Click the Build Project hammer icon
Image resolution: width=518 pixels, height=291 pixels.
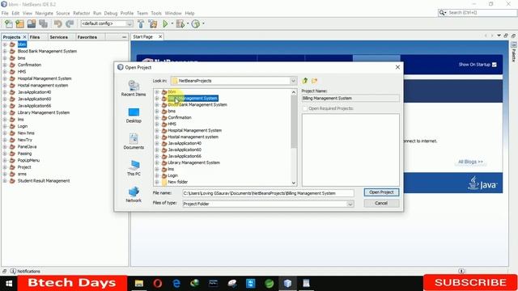(x=141, y=23)
